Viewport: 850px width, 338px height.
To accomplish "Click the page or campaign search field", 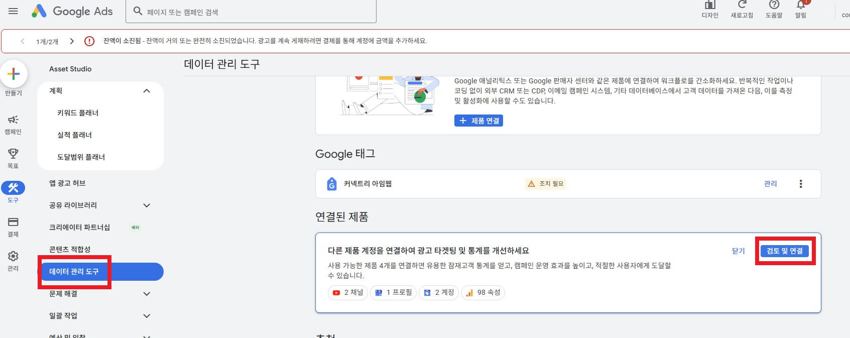I will click(251, 12).
